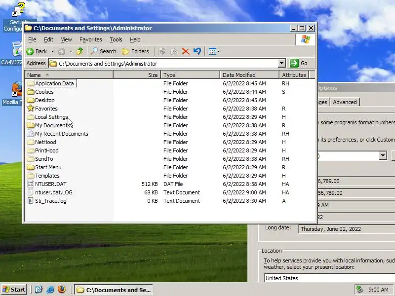Open the Favorites menu
395x296 pixels.
pyautogui.click(x=91, y=39)
